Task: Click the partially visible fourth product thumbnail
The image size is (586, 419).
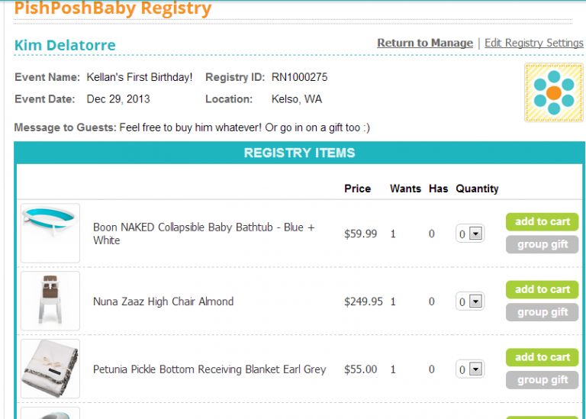Action: (50, 413)
